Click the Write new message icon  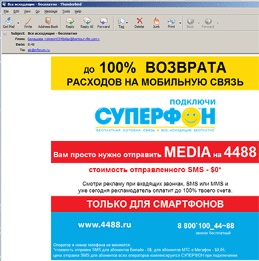[28, 23]
